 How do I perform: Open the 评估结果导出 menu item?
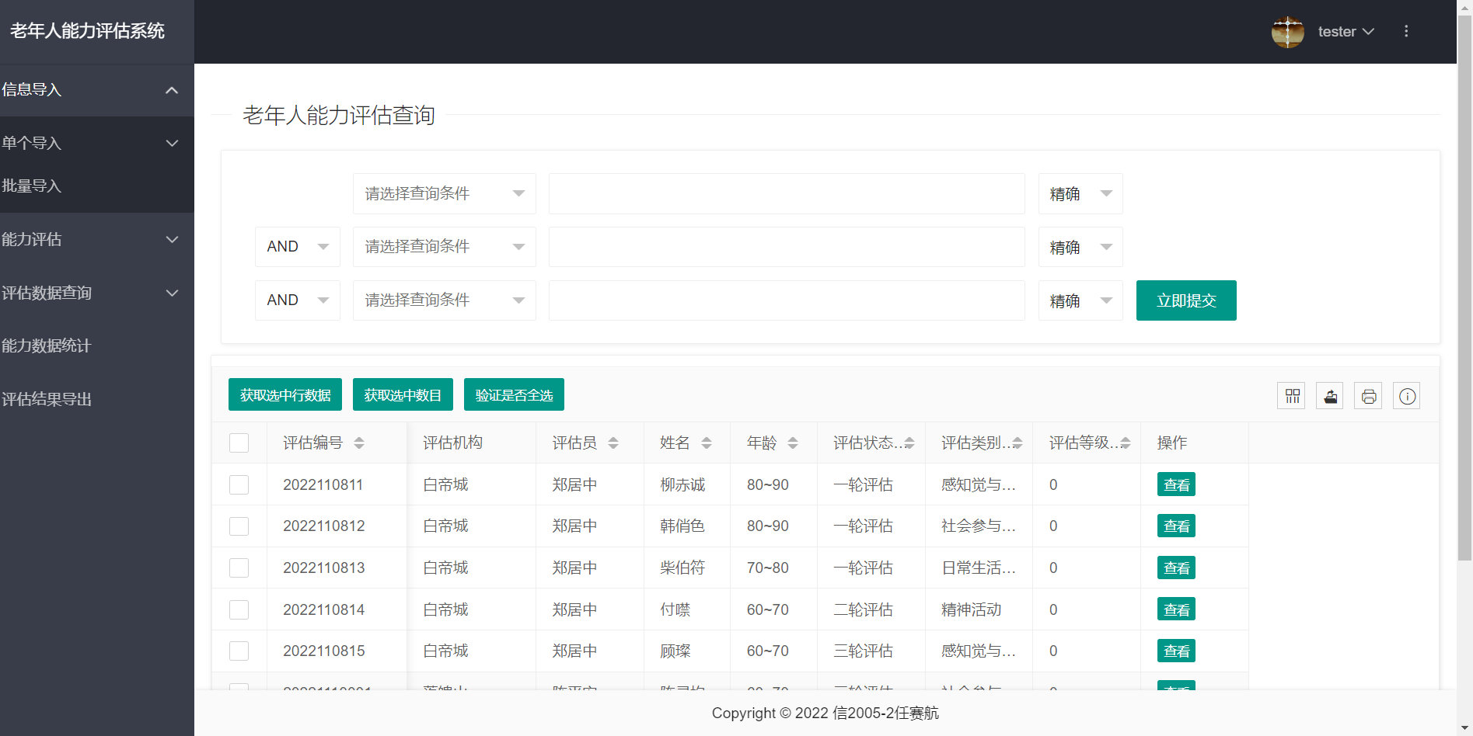97,399
